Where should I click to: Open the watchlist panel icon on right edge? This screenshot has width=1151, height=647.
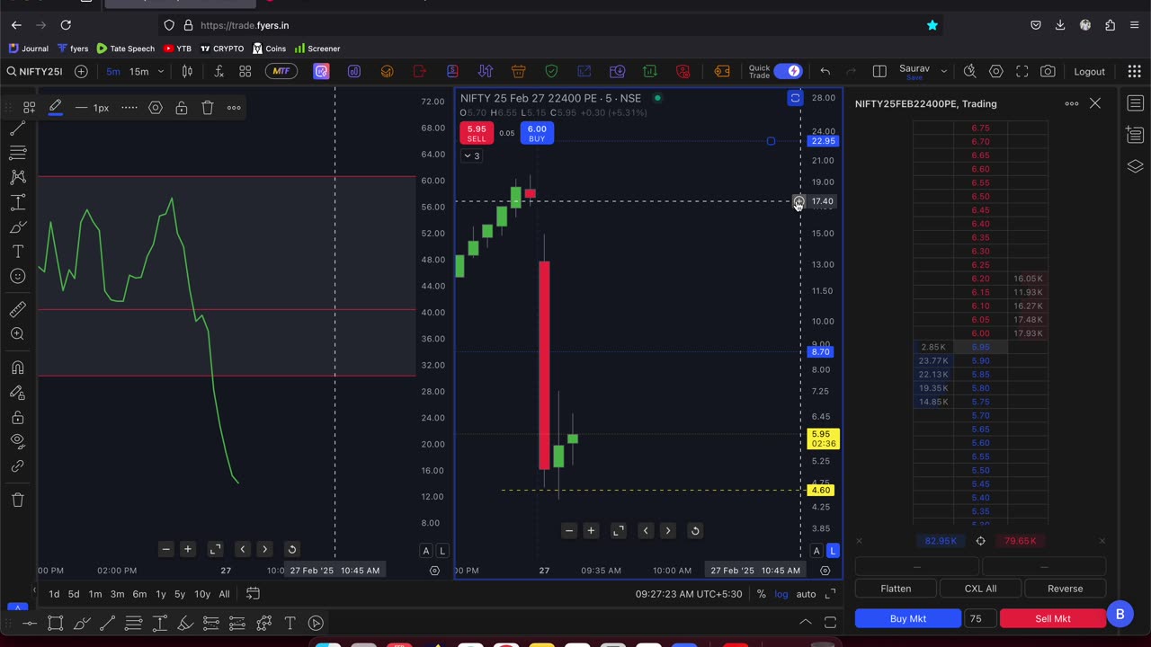pos(1135,104)
